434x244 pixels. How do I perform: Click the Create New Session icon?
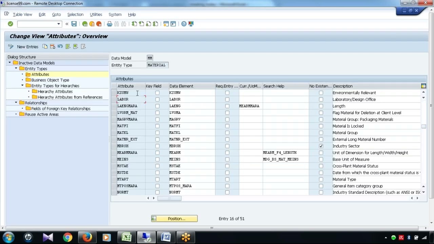[x=166, y=24]
